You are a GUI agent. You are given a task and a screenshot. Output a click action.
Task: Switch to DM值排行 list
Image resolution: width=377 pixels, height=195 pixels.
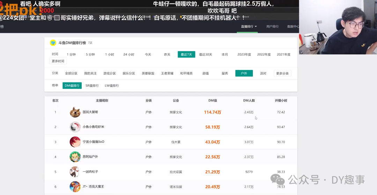tap(72, 85)
